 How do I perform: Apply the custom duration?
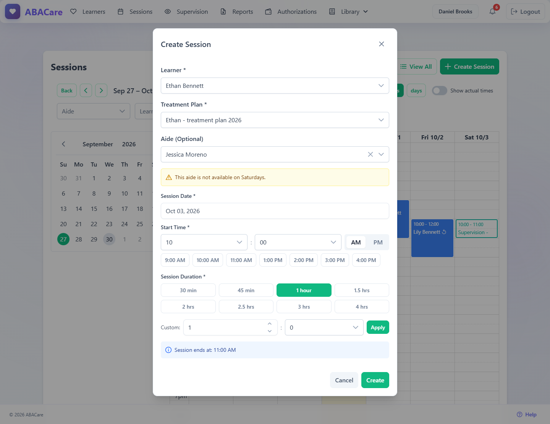coord(378,327)
